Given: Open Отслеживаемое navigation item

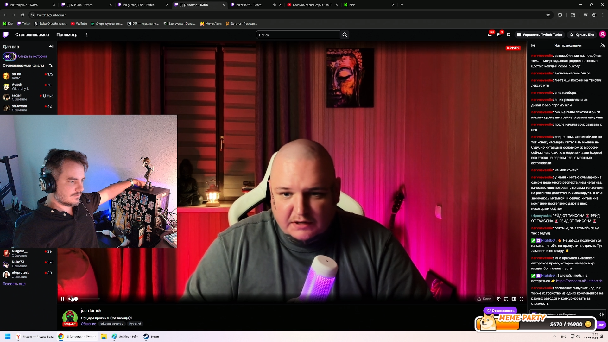Looking at the screenshot, I should point(32,35).
